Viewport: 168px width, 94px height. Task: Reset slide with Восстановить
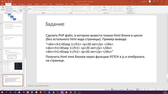[x=27, y=9]
